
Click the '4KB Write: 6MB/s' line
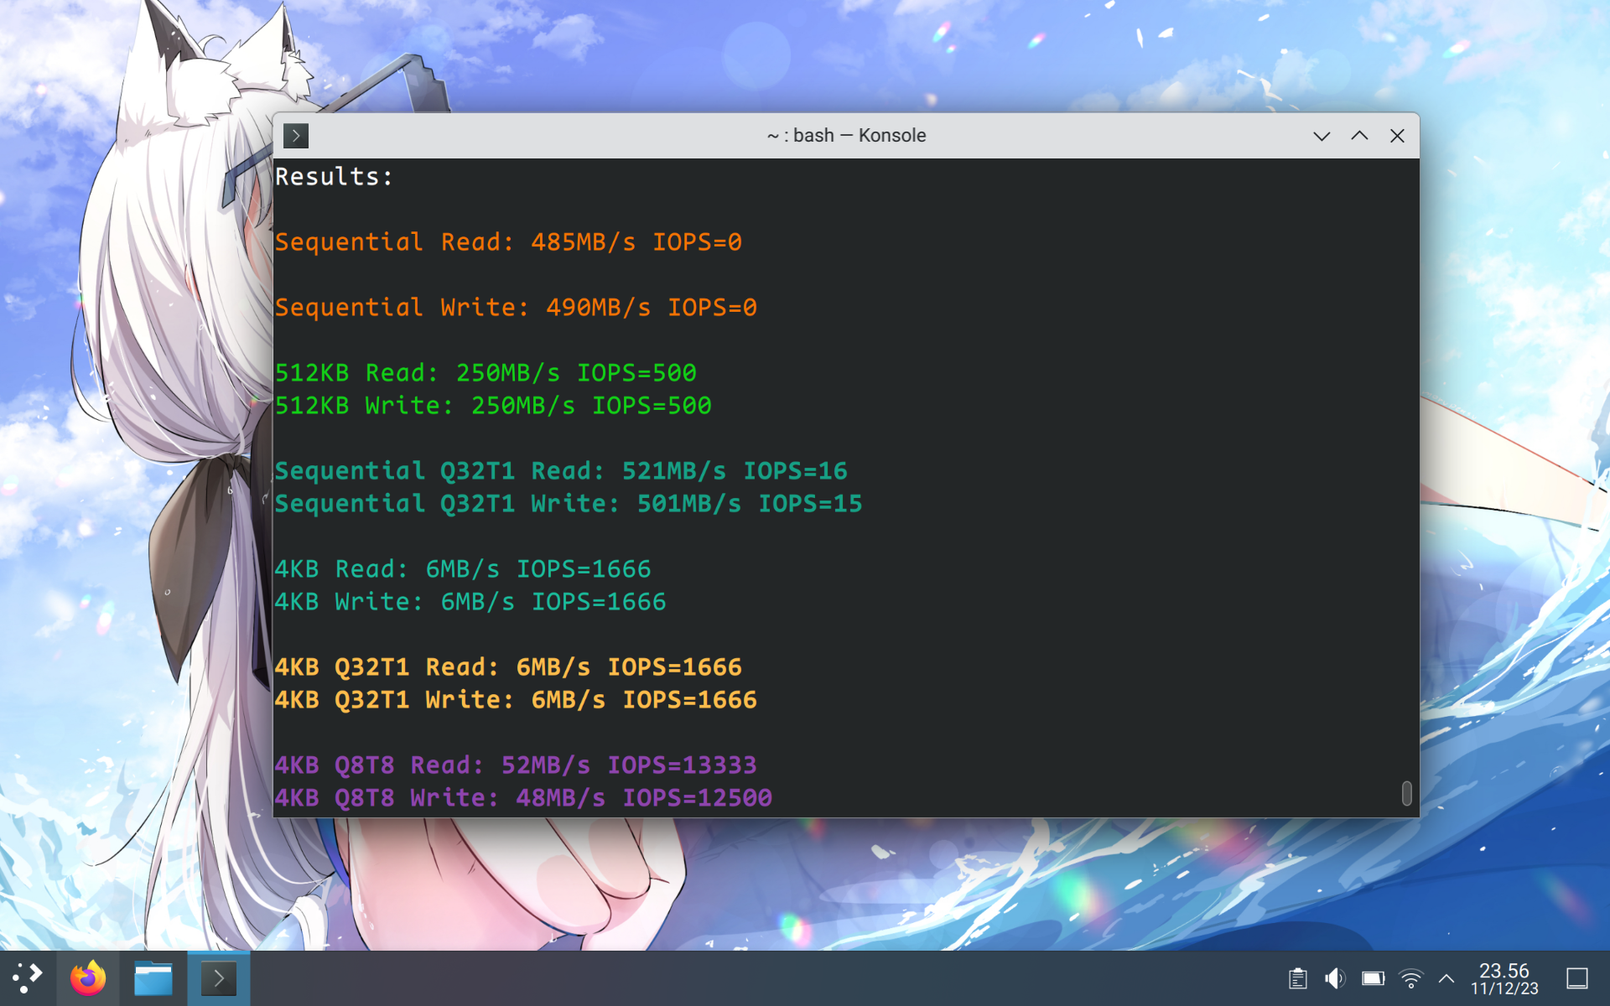(x=470, y=602)
